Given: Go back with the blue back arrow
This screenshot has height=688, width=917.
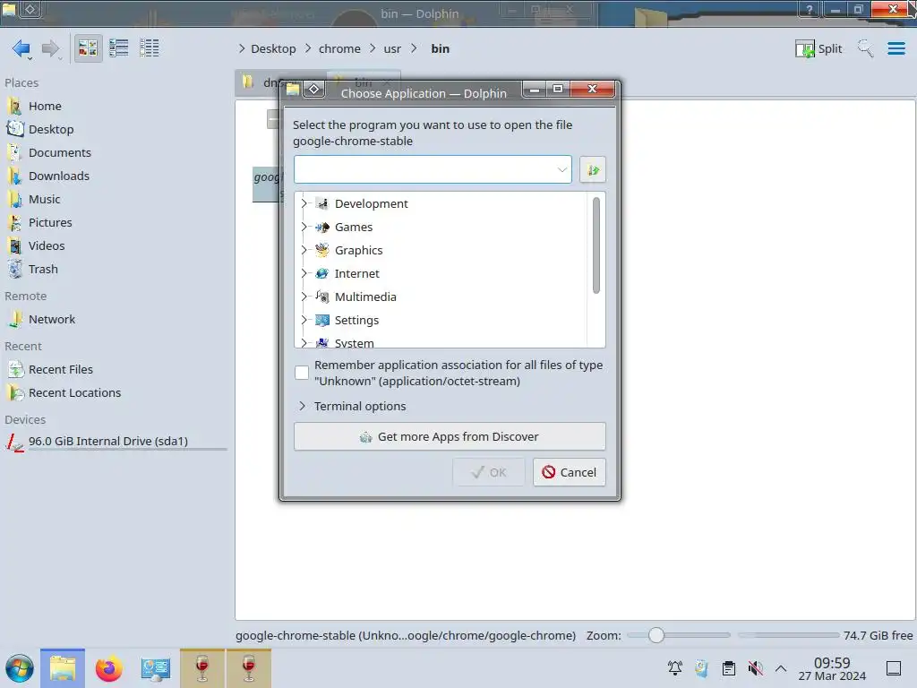Looking at the screenshot, I should click(21, 48).
